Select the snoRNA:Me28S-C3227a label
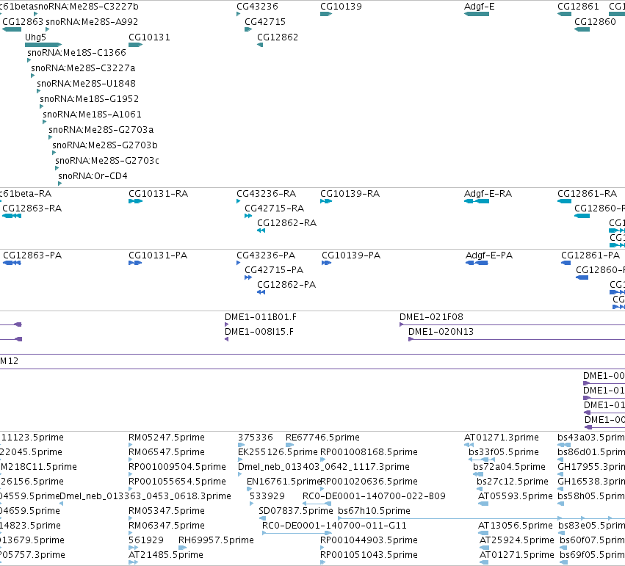This screenshot has width=625, height=566. click(83, 68)
